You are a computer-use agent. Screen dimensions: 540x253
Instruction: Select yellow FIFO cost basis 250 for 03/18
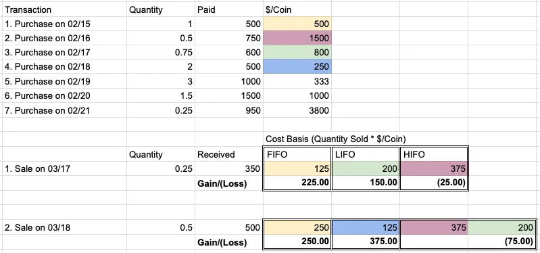(297, 227)
